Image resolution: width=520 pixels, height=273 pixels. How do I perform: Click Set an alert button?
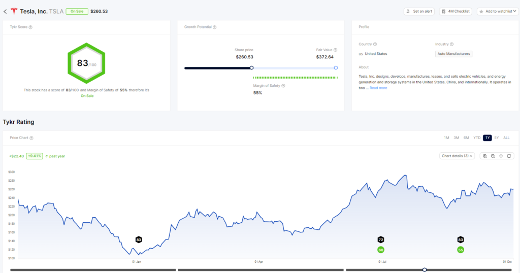click(x=419, y=11)
